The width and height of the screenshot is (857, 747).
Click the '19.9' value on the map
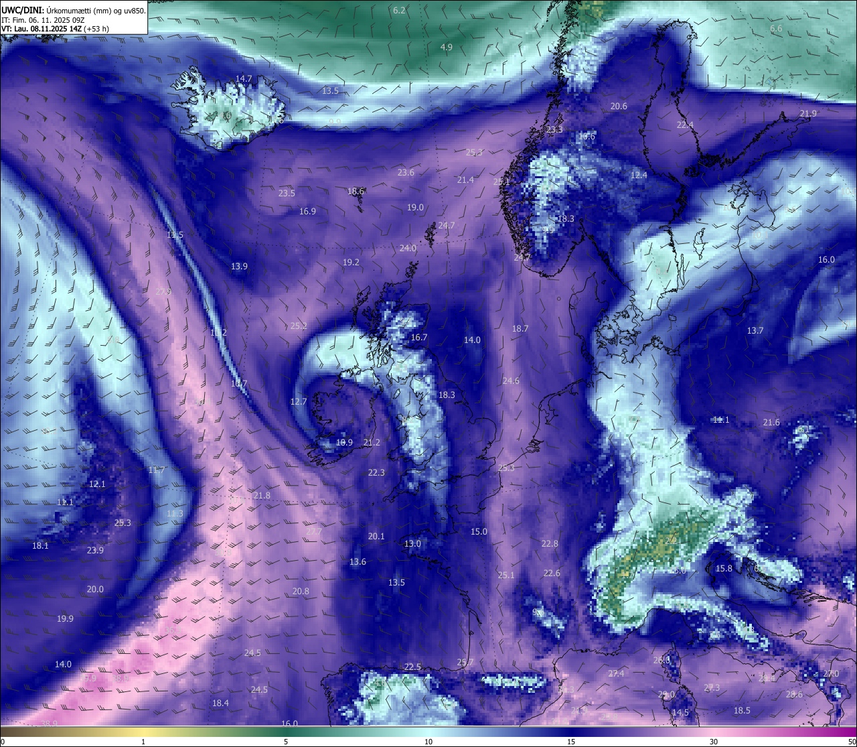(x=65, y=618)
